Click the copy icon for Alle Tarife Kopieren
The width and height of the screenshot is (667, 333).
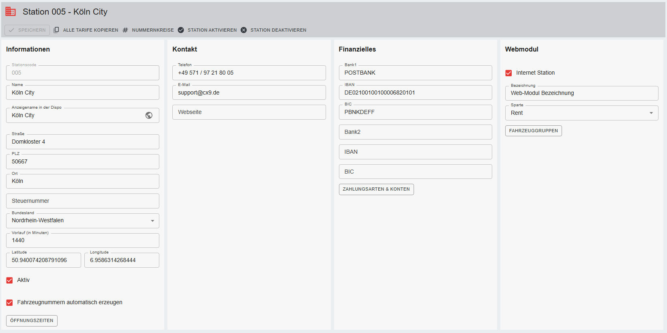pyautogui.click(x=56, y=30)
